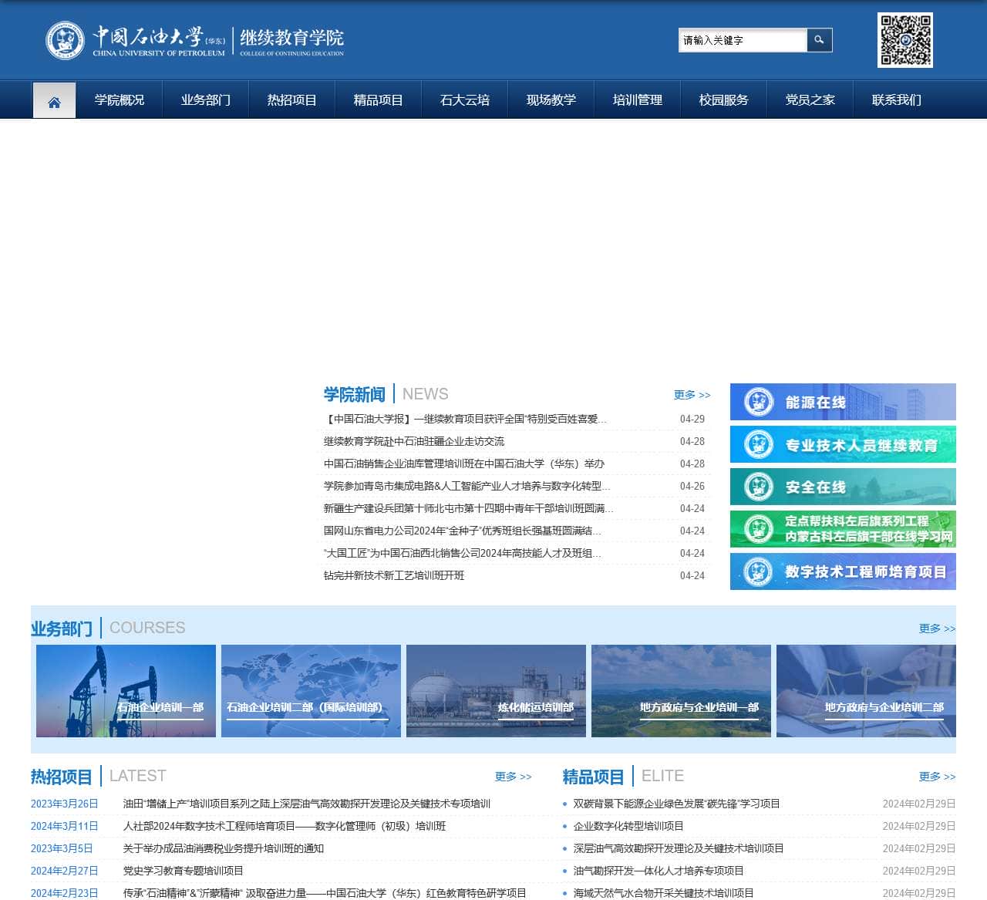Click the 业务部门 section heading
The image size is (987, 900).
point(62,629)
